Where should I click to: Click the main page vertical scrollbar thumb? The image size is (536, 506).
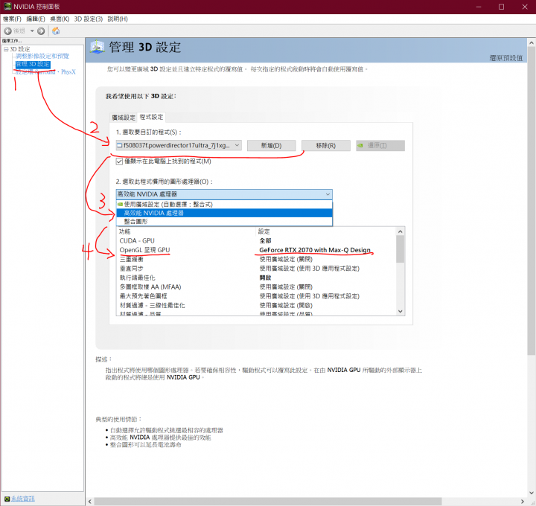point(531,202)
